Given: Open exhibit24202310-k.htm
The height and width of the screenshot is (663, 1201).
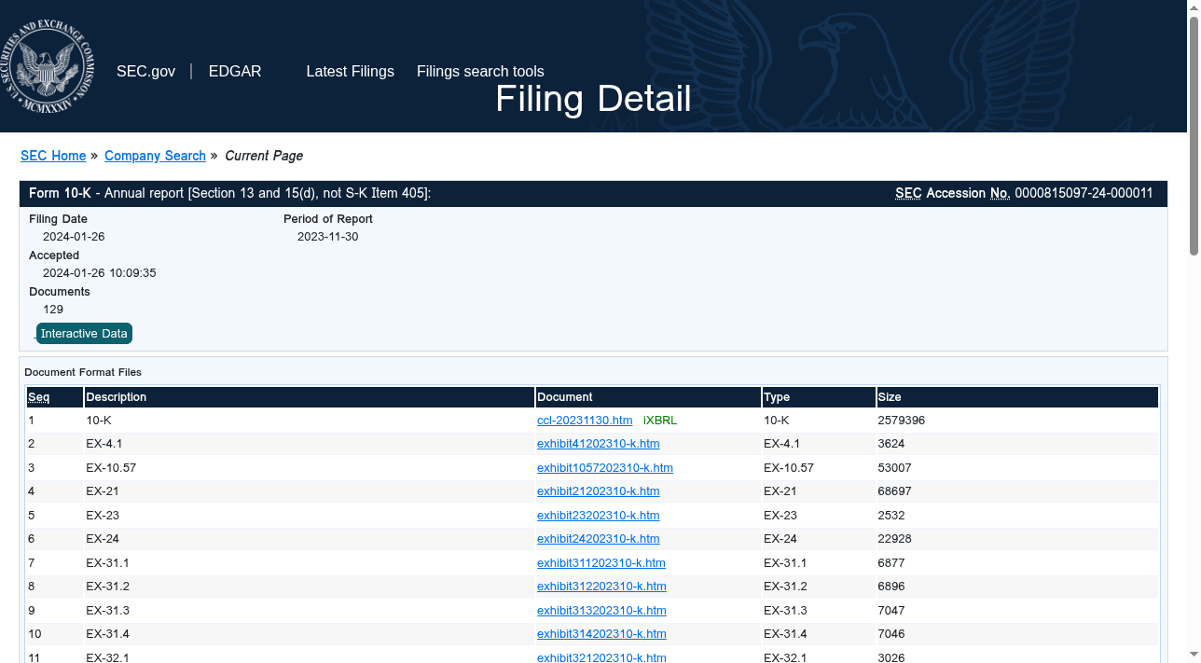Looking at the screenshot, I should click(x=598, y=539).
